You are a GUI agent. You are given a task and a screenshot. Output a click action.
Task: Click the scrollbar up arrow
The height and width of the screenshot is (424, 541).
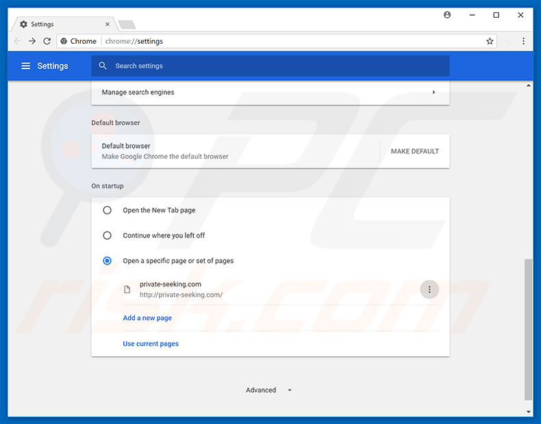click(x=528, y=86)
